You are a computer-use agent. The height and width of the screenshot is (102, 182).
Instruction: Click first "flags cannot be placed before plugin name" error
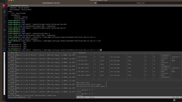click(x=32, y=26)
